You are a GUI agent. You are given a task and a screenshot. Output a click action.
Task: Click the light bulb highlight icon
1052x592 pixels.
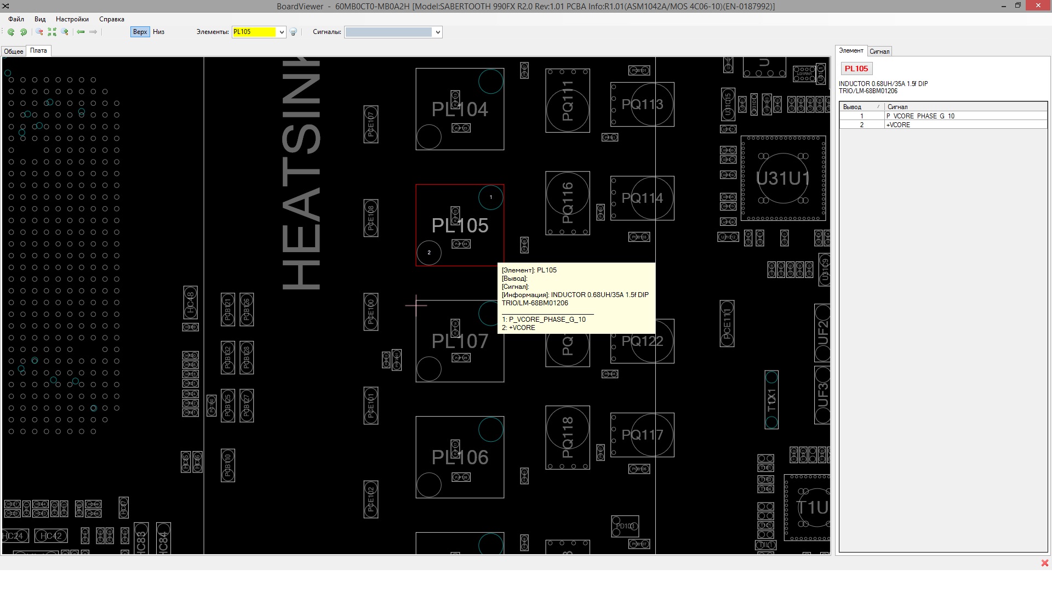pyautogui.click(x=293, y=32)
